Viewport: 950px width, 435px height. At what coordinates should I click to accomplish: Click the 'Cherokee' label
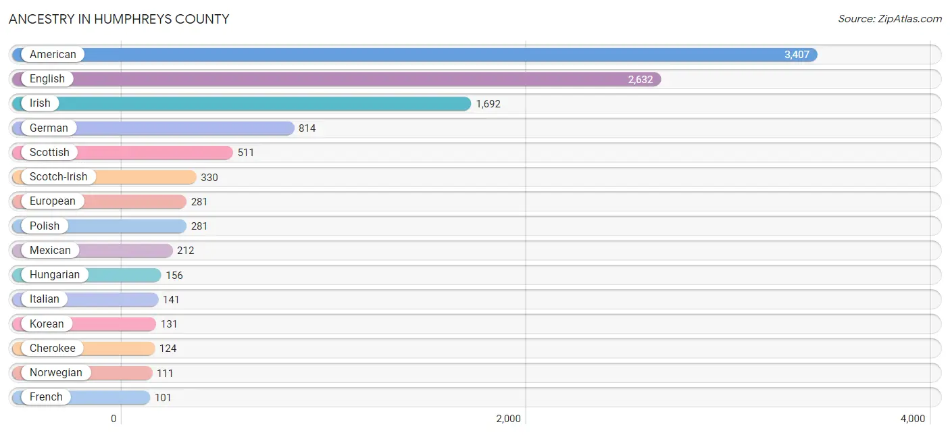tap(53, 349)
